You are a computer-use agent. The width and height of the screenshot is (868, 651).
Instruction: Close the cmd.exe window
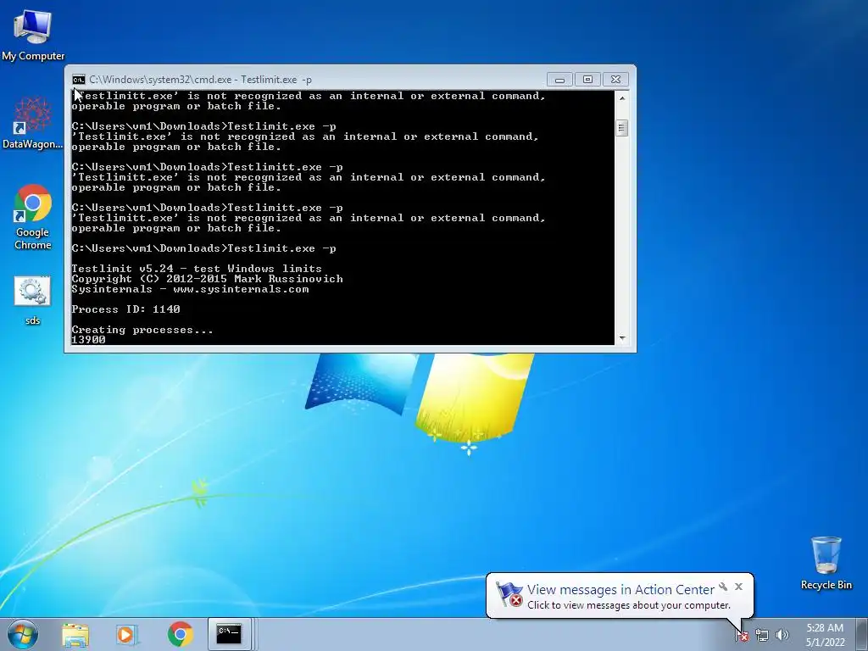[x=615, y=80]
